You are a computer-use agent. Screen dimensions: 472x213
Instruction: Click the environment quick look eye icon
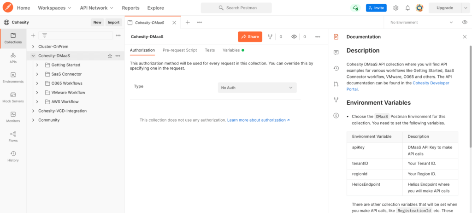(x=464, y=22)
